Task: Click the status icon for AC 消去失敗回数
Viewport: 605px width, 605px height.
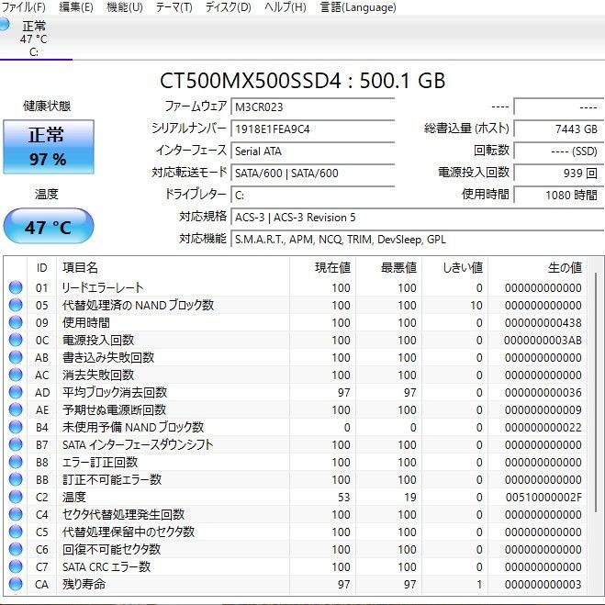Action: [x=16, y=375]
